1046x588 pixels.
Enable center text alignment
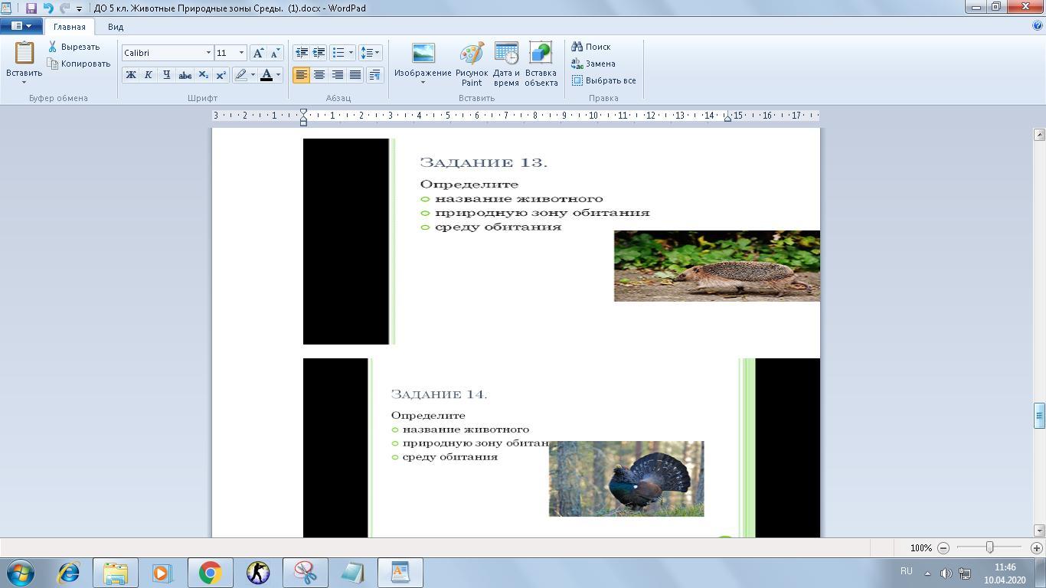pyautogui.click(x=319, y=75)
